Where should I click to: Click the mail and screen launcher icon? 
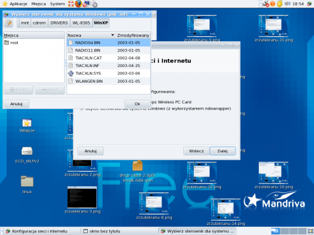[86, 4]
